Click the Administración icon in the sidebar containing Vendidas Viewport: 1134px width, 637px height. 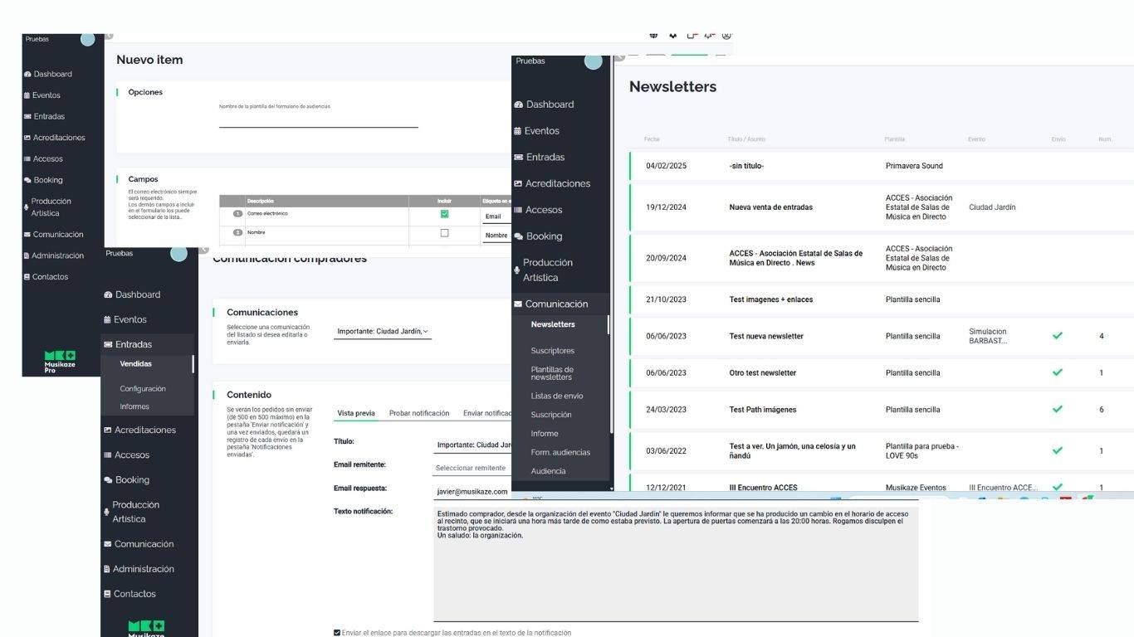pyautogui.click(x=107, y=569)
